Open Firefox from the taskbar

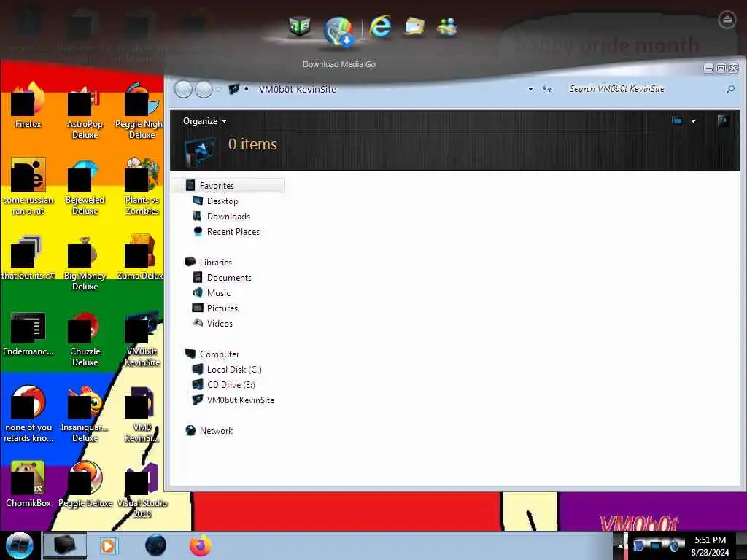[201, 545]
